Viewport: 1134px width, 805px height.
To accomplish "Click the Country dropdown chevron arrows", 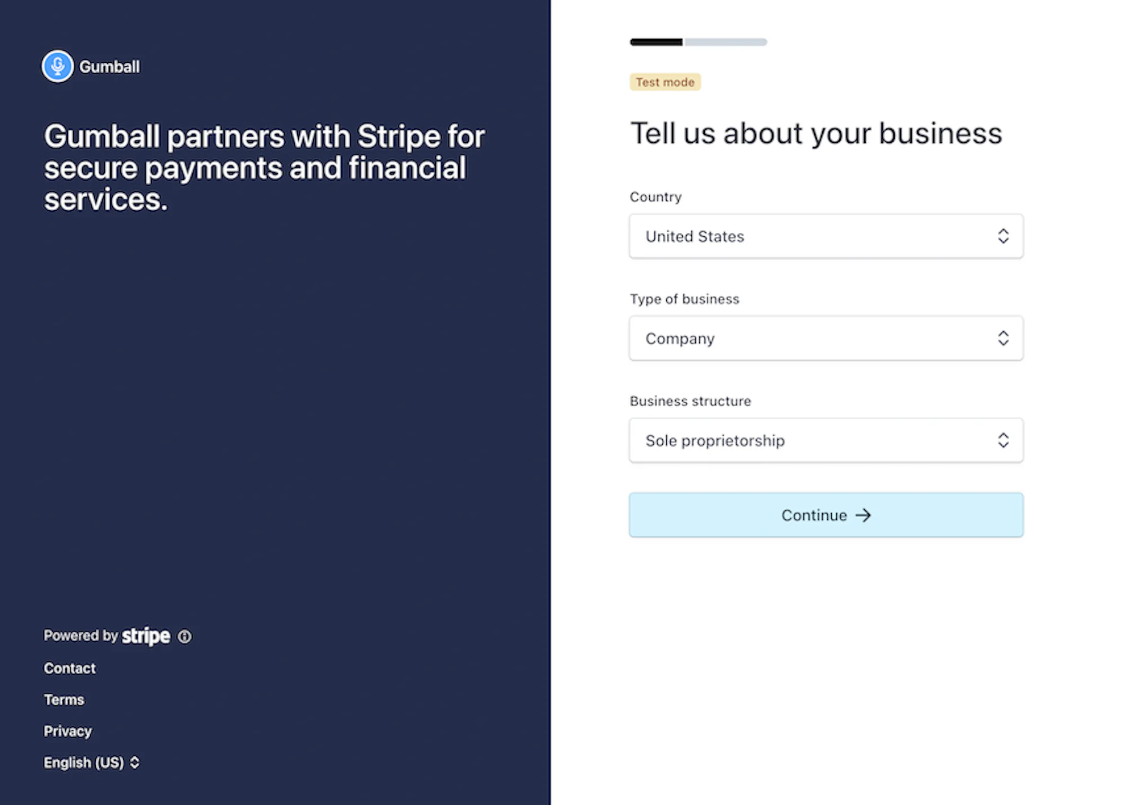I will [1003, 236].
